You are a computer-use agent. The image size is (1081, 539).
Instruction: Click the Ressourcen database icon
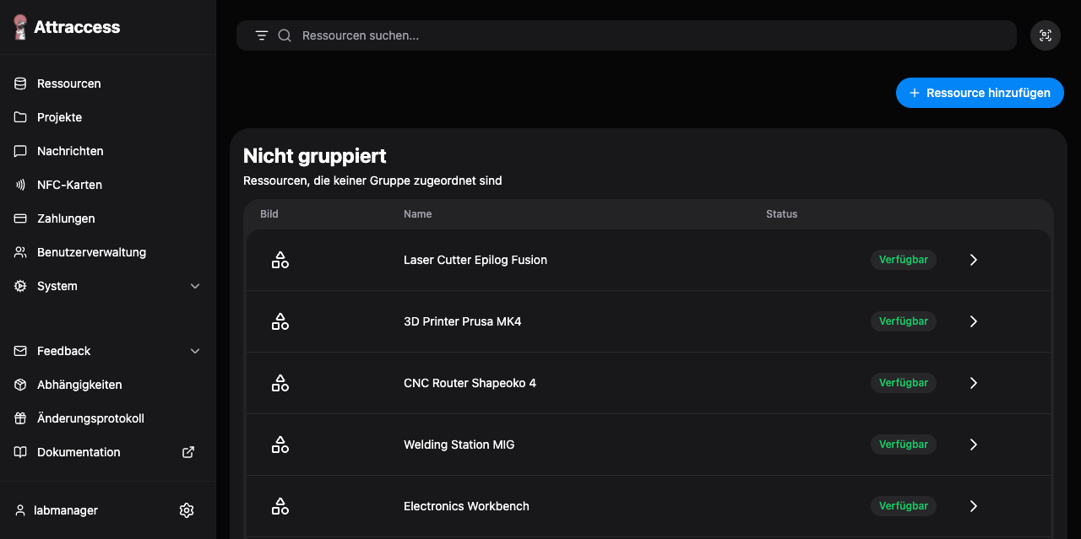pos(20,84)
